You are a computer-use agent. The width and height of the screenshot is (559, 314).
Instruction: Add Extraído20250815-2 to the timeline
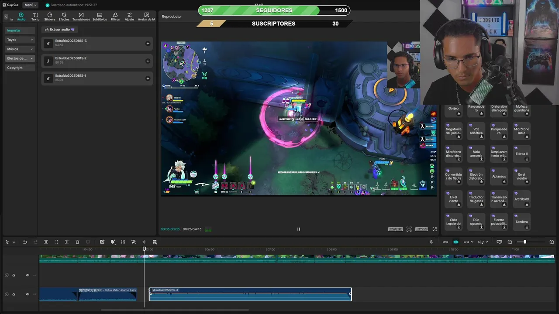coord(148,61)
